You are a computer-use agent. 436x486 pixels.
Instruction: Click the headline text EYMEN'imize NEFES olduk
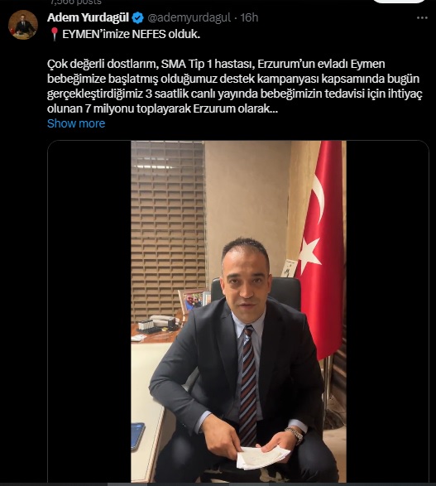coord(132,34)
